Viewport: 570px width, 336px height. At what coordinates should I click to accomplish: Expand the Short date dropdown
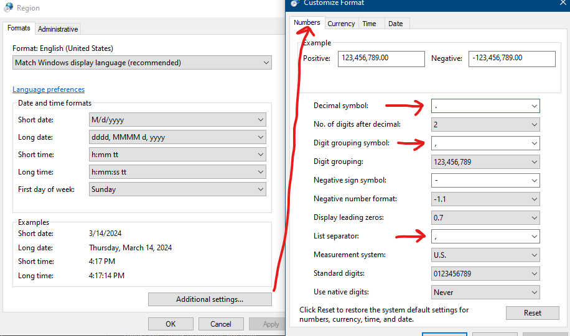click(x=177, y=120)
